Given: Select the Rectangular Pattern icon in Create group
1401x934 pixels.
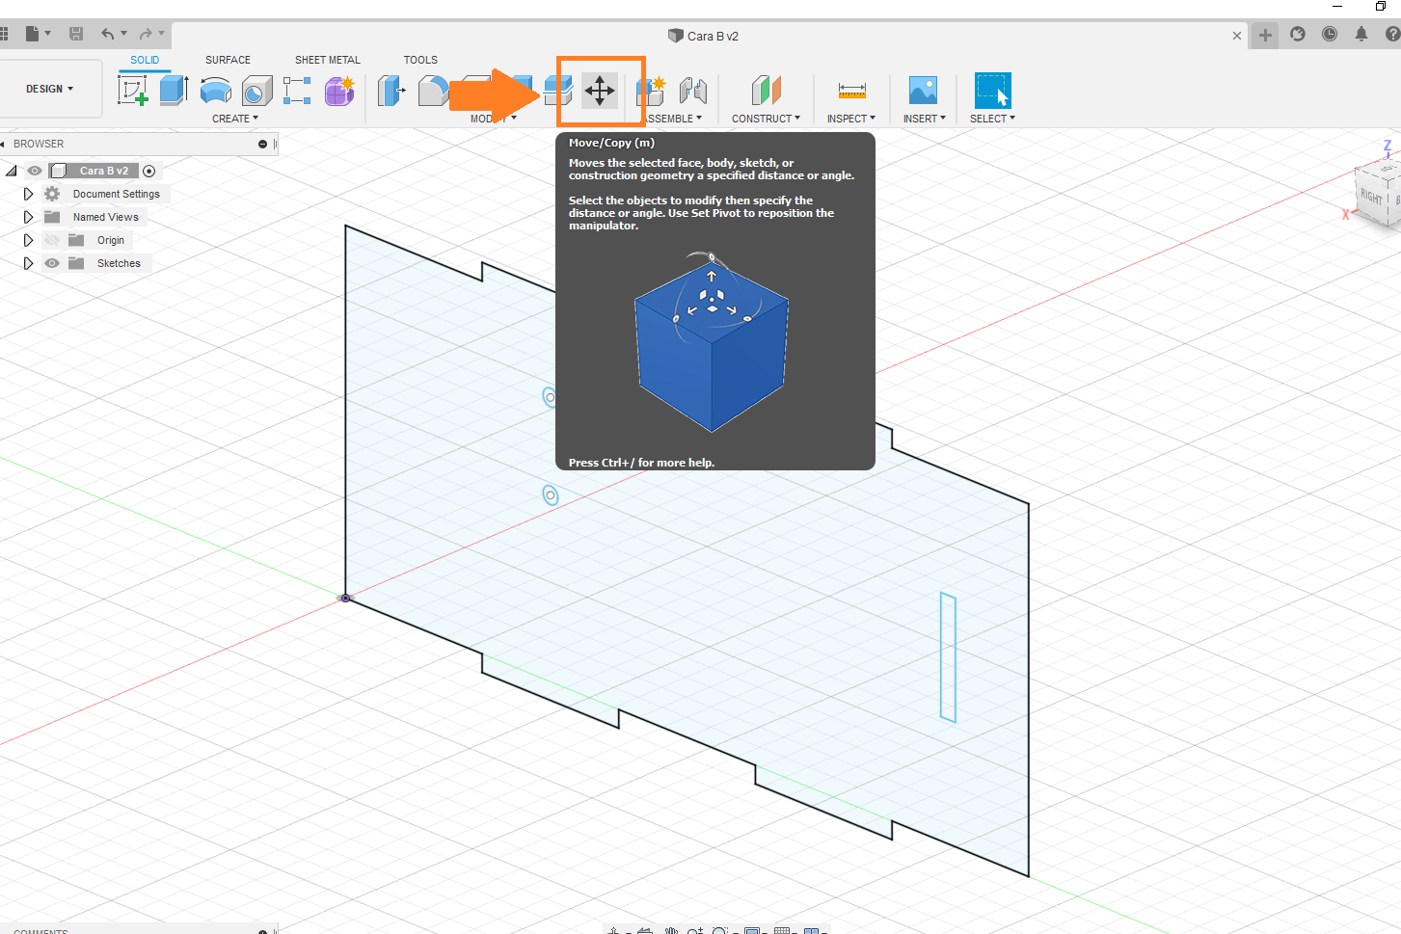Looking at the screenshot, I should tap(297, 91).
